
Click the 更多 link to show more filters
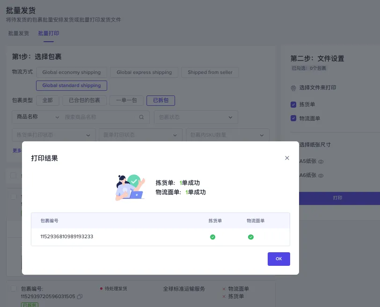click(x=17, y=150)
